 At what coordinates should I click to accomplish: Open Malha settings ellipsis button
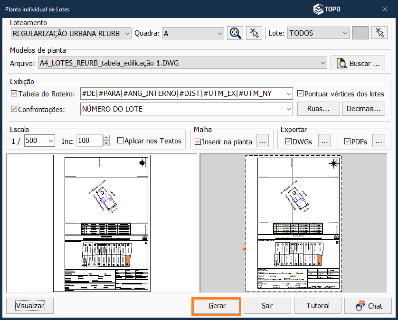pyautogui.click(x=263, y=141)
